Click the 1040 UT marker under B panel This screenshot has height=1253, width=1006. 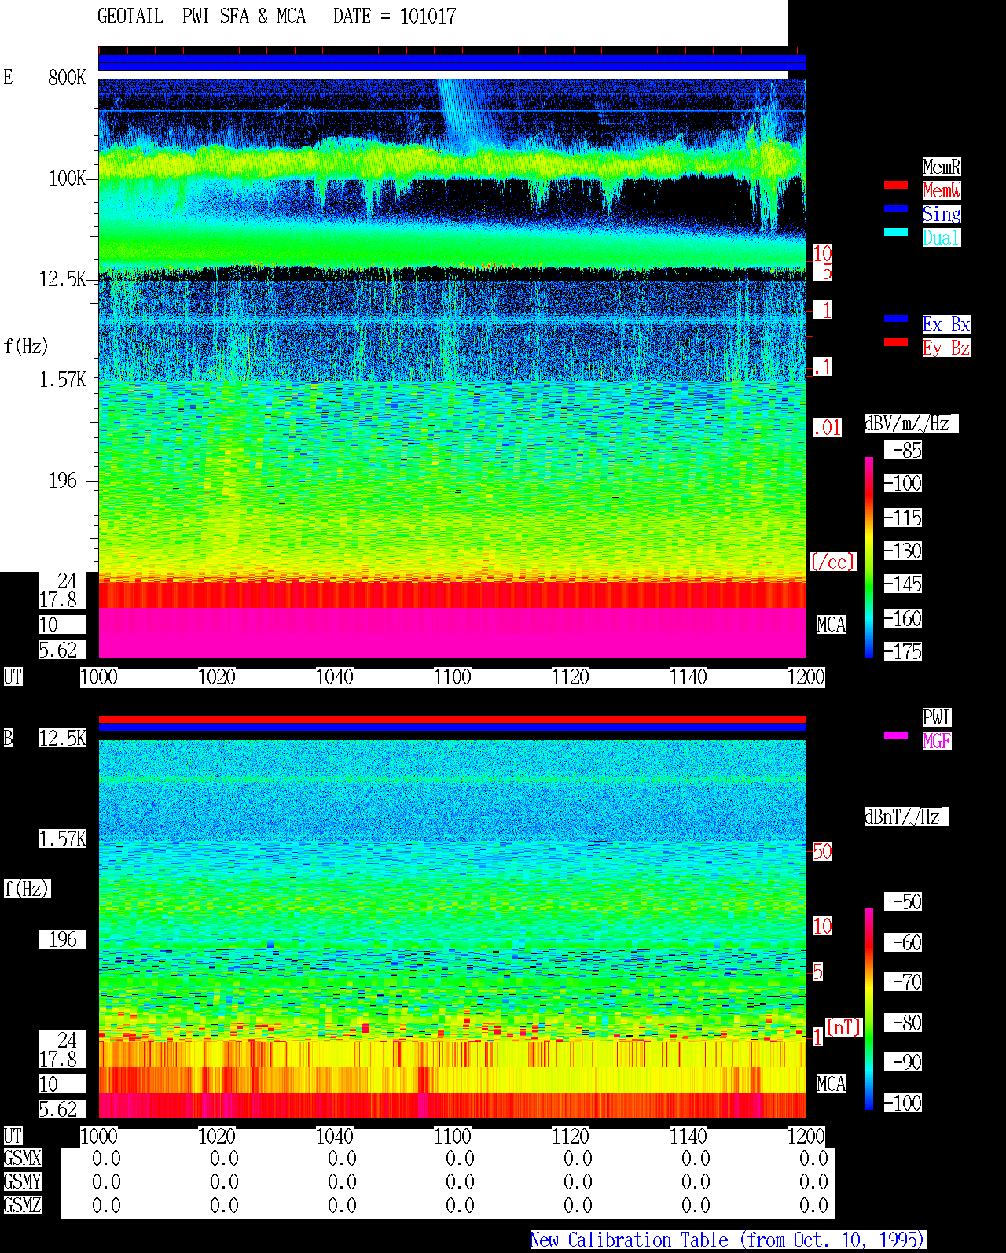click(334, 1137)
